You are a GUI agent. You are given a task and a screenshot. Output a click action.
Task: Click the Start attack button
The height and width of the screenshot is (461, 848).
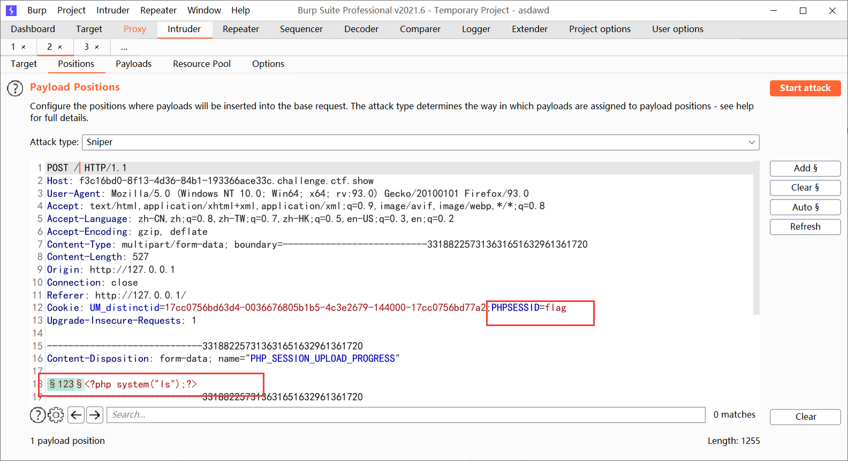(805, 88)
